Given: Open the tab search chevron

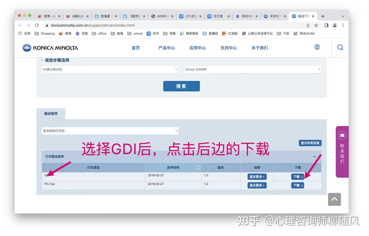Looking at the screenshot, I should coord(343,16).
